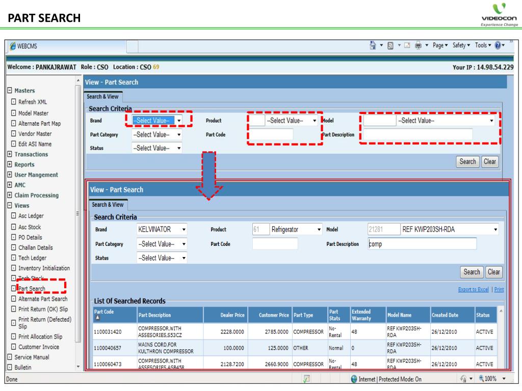The height and width of the screenshot is (391, 522).
Task: Open the lower Status dropdown
Action: [x=162, y=258]
